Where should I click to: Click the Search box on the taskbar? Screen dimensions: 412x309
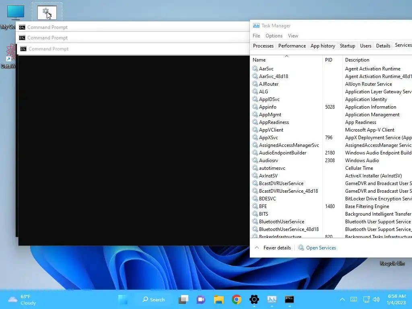pos(153,299)
